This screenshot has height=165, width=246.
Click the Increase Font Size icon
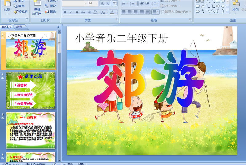(x=102, y=3)
